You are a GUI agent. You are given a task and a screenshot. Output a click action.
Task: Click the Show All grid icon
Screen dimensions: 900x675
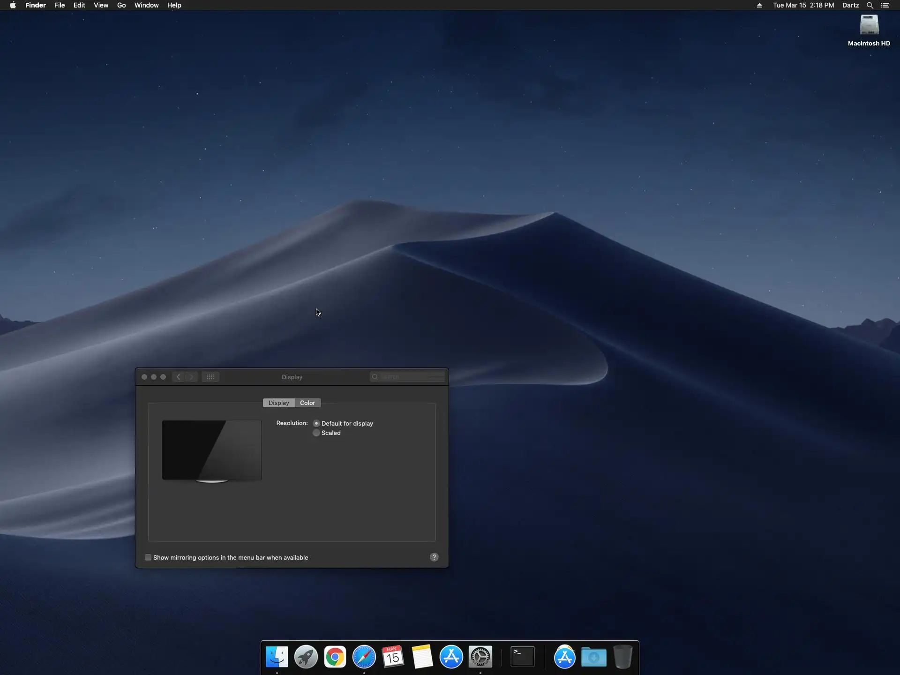(210, 377)
